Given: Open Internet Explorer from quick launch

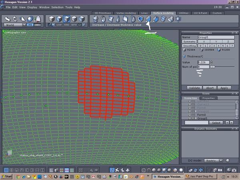Looking at the screenshot, I should pyautogui.click(x=24, y=177).
